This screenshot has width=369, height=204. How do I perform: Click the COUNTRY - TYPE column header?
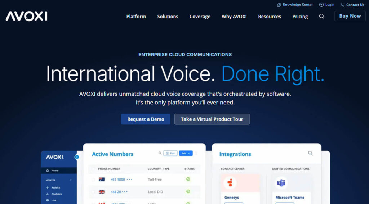[159, 169]
